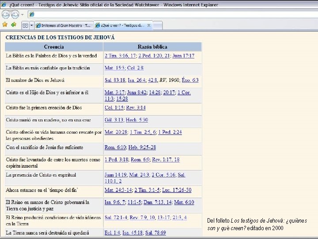Open the Sal. 83:18 link
Viewport: 318px width, 239px height.
point(115,80)
